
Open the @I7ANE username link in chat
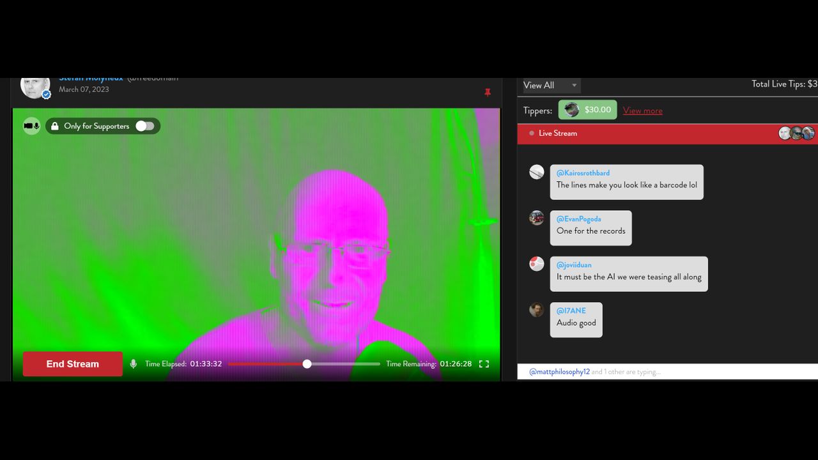click(571, 310)
